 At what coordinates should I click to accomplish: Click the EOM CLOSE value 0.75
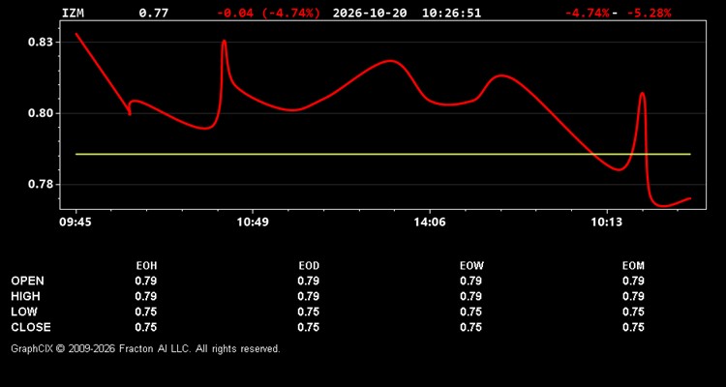point(633,327)
